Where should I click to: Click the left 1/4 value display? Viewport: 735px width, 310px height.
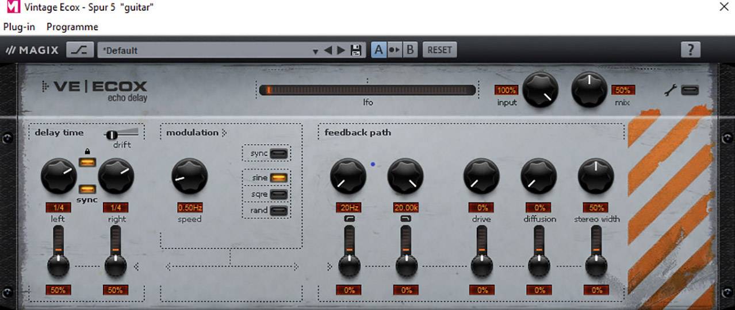tap(59, 207)
